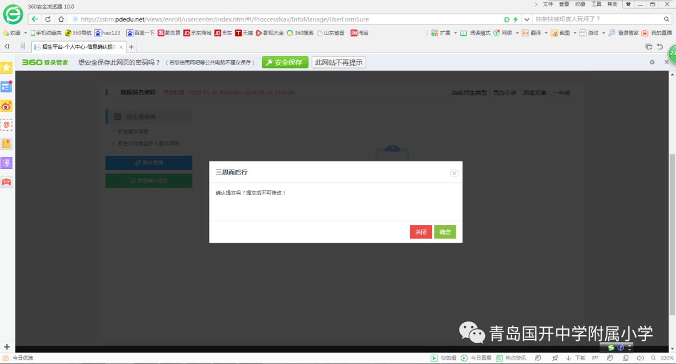
Task: Open new tab with plus button
Action: (131, 47)
